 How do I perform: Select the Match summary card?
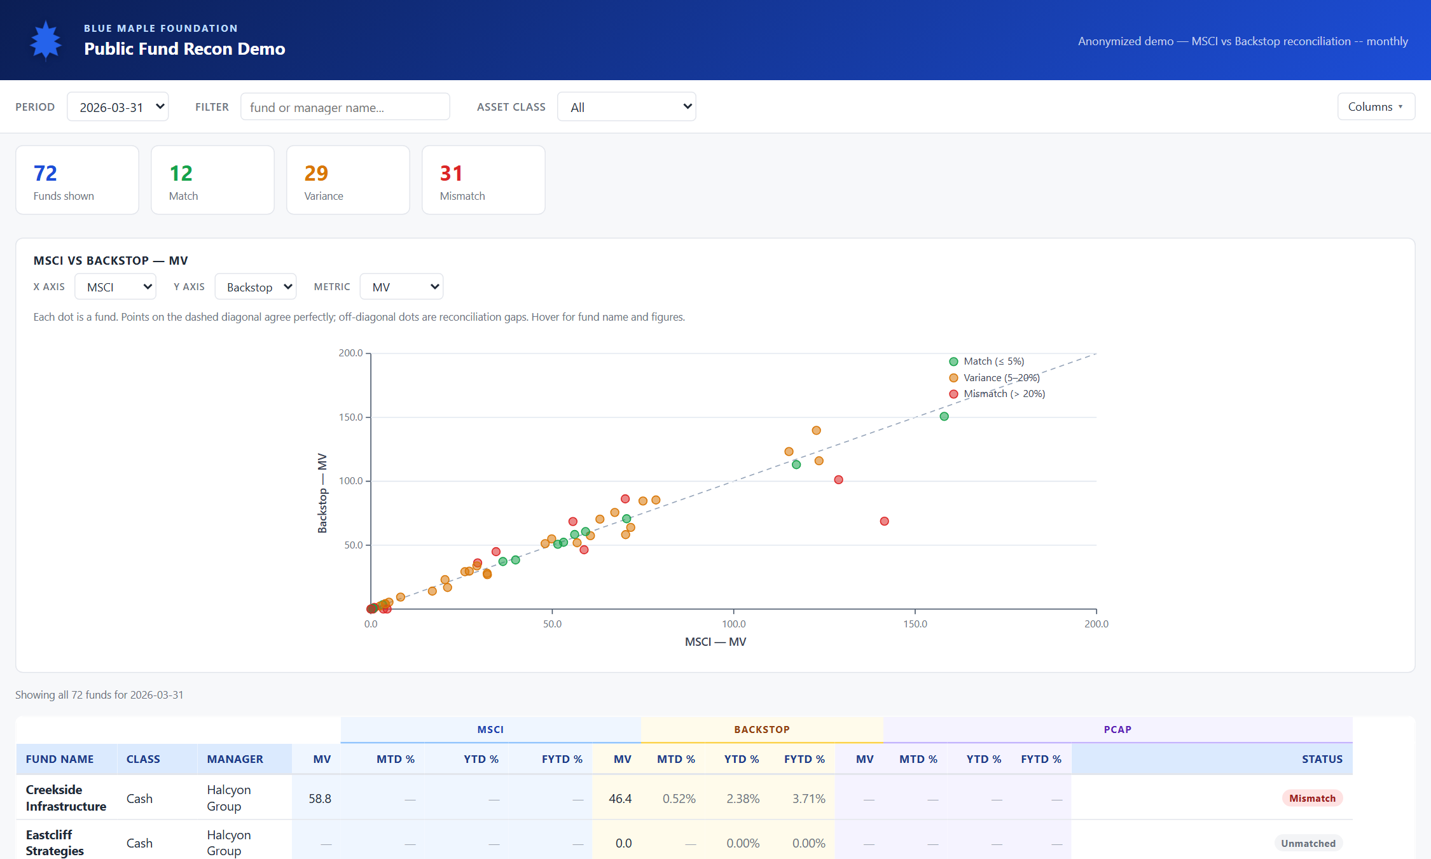pyautogui.click(x=212, y=180)
